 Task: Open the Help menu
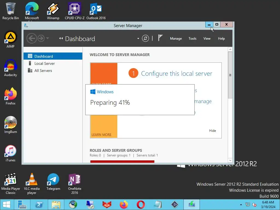[221, 38]
